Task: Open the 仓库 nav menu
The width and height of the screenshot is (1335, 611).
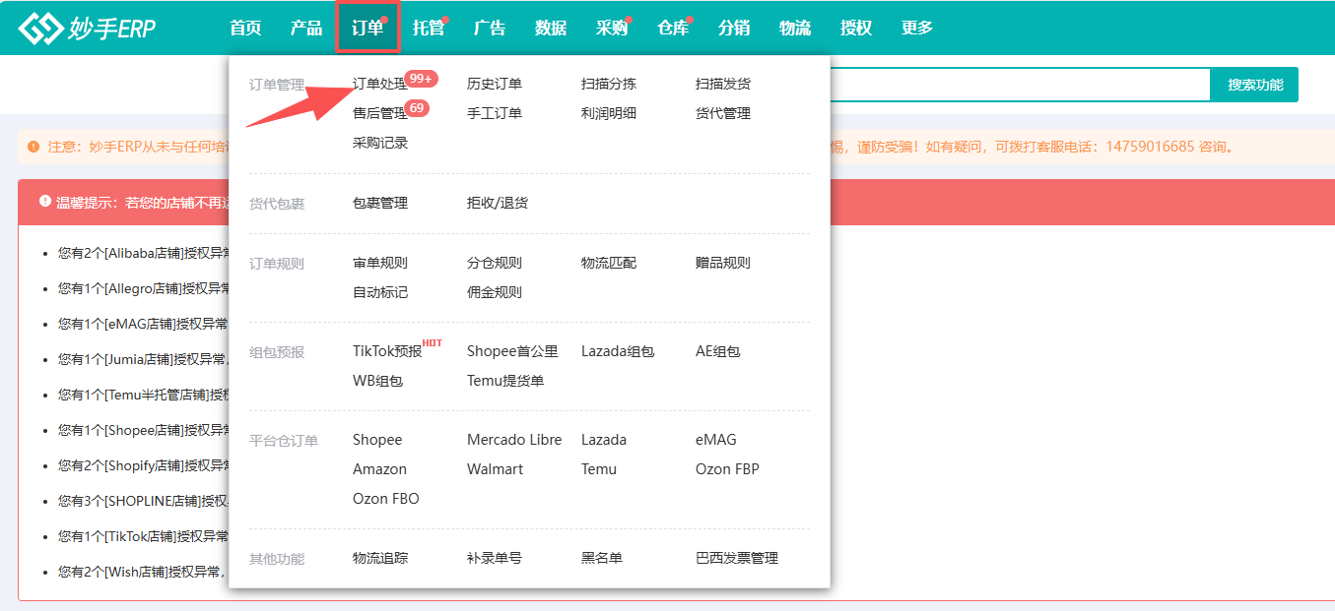Action: (x=673, y=28)
